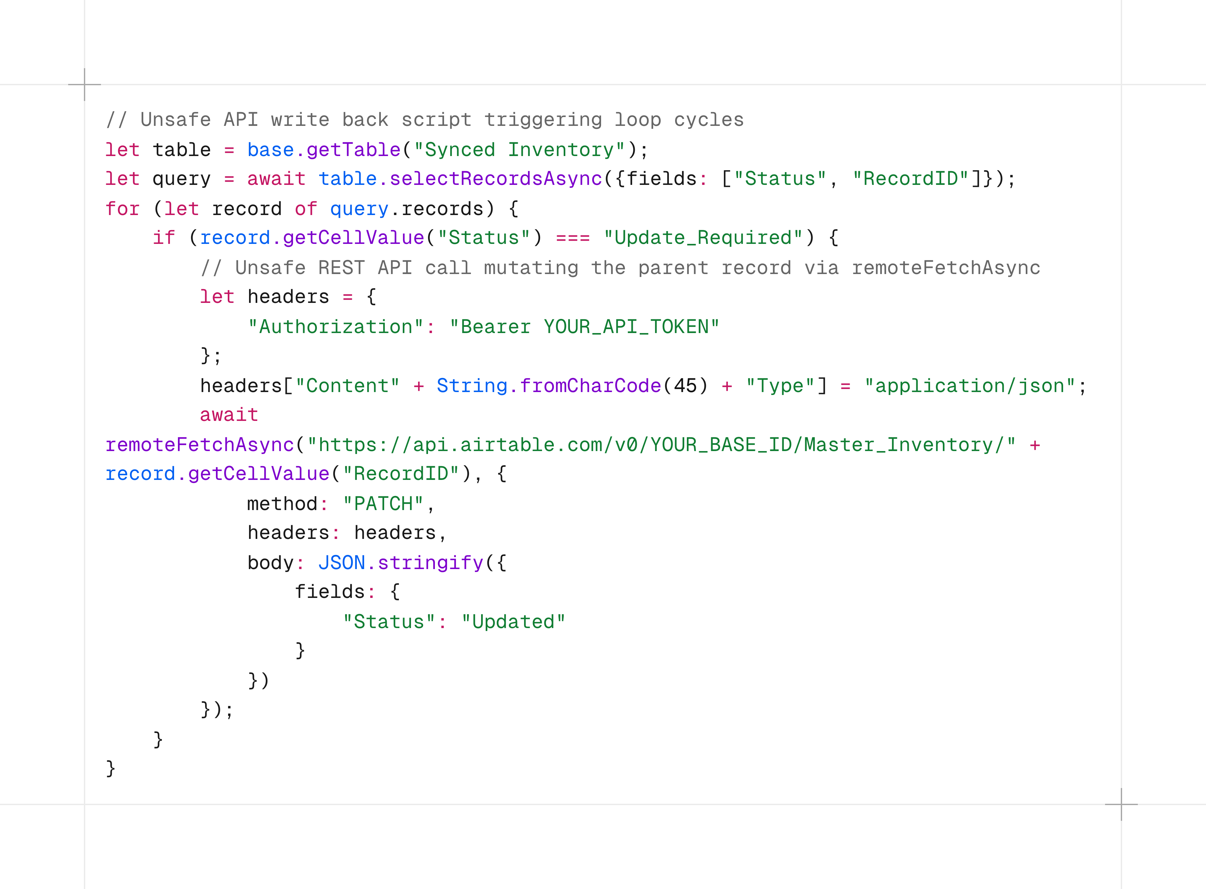Click the 'if' keyword in the condition
This screenshot has height=889, width=1206.
click(x=164, y=238)
